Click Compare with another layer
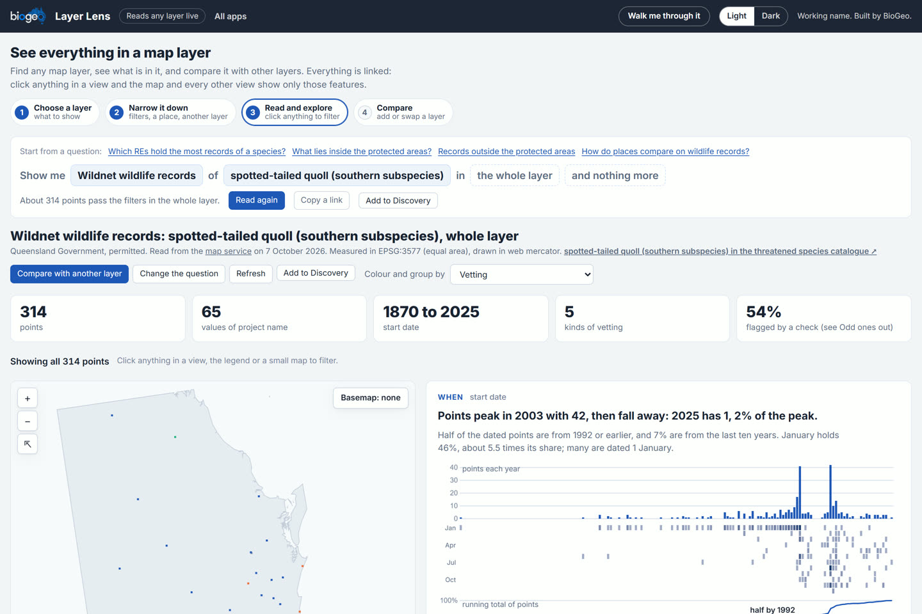The height and width of the screenshot is (614, 922). 69,274
